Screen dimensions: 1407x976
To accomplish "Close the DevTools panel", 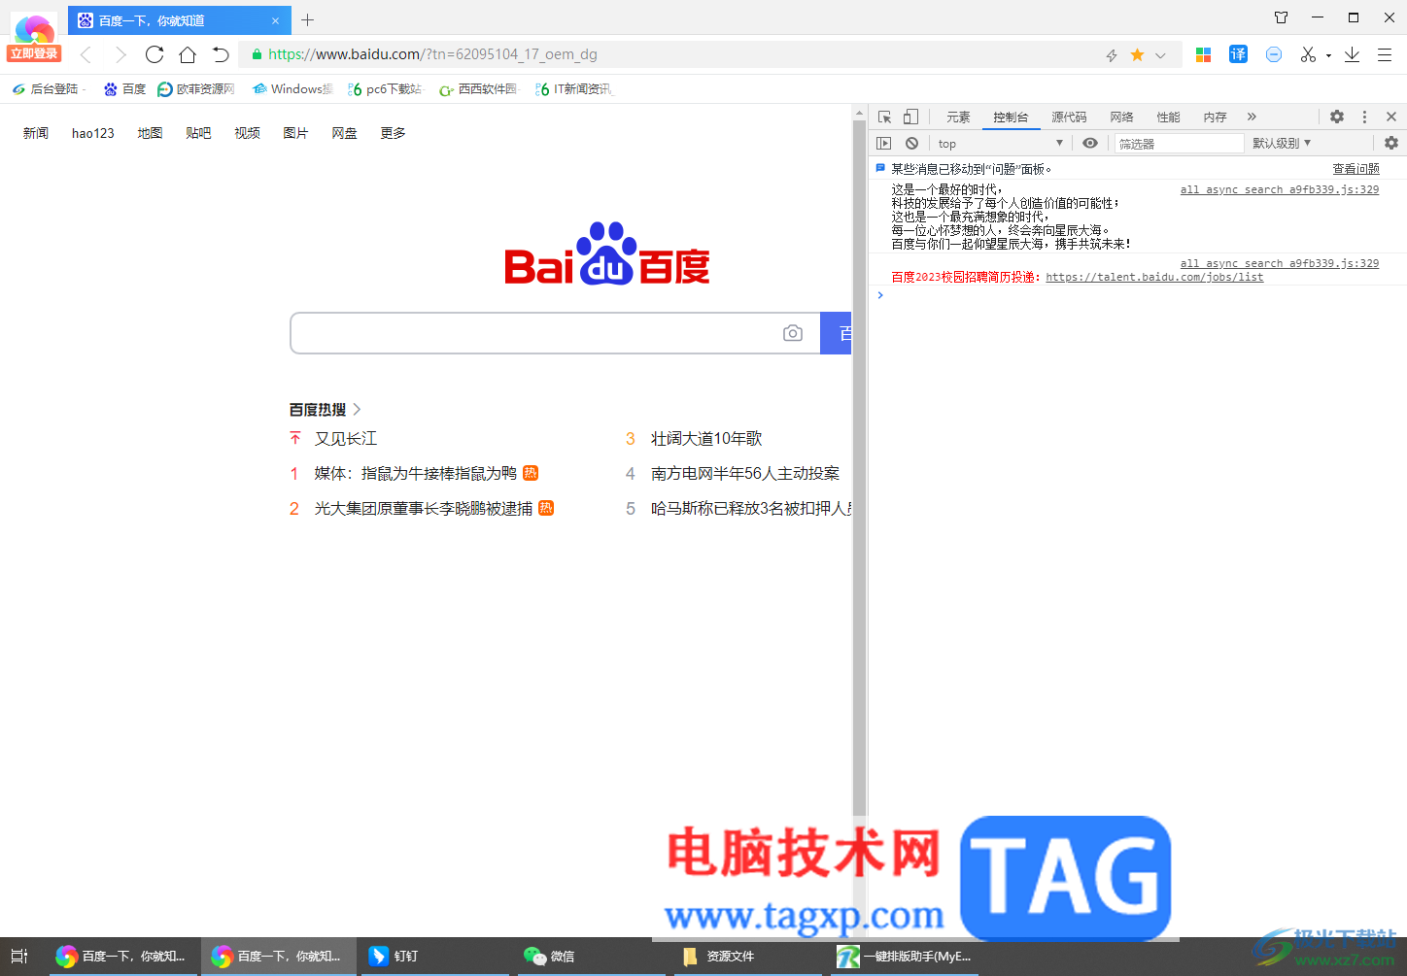I will [1391, 117].
